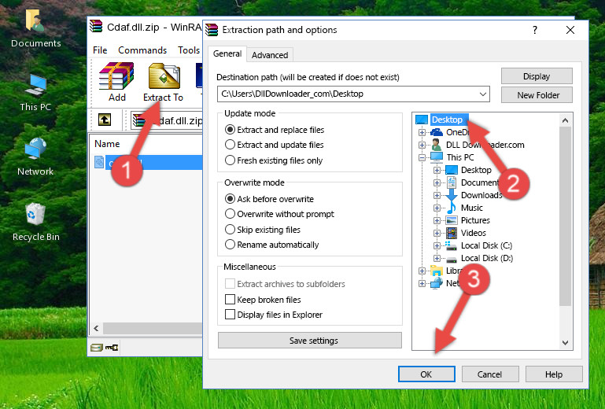
Task: Click the Music note icon in folder tree
Action: click(452, 208)
